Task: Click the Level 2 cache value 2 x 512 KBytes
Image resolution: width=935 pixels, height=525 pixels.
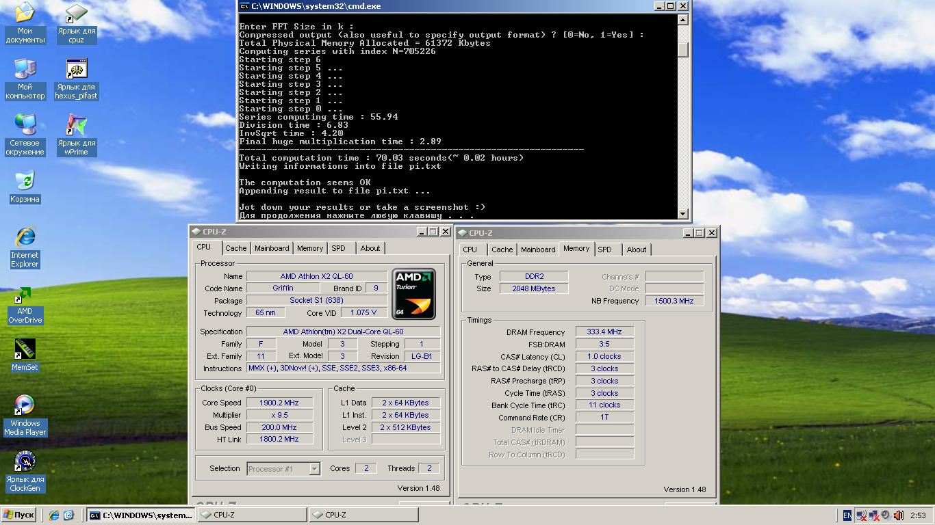Action: coord(406,428)
